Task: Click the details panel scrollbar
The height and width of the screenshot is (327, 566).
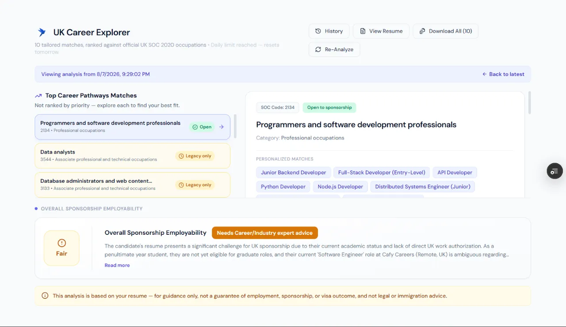Action: (530, 103)
